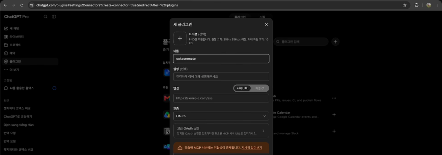Open the Chrome three-dot menu
The height and width of the screenshot is (155, 442).
437,5
